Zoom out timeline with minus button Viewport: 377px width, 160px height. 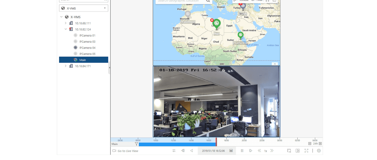point(310,144)
